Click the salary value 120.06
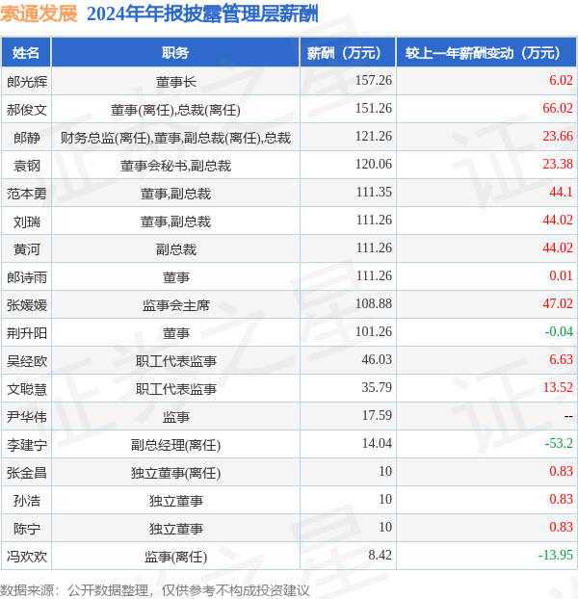Screen dimensions: 578x599 click(x=374, y=164)
